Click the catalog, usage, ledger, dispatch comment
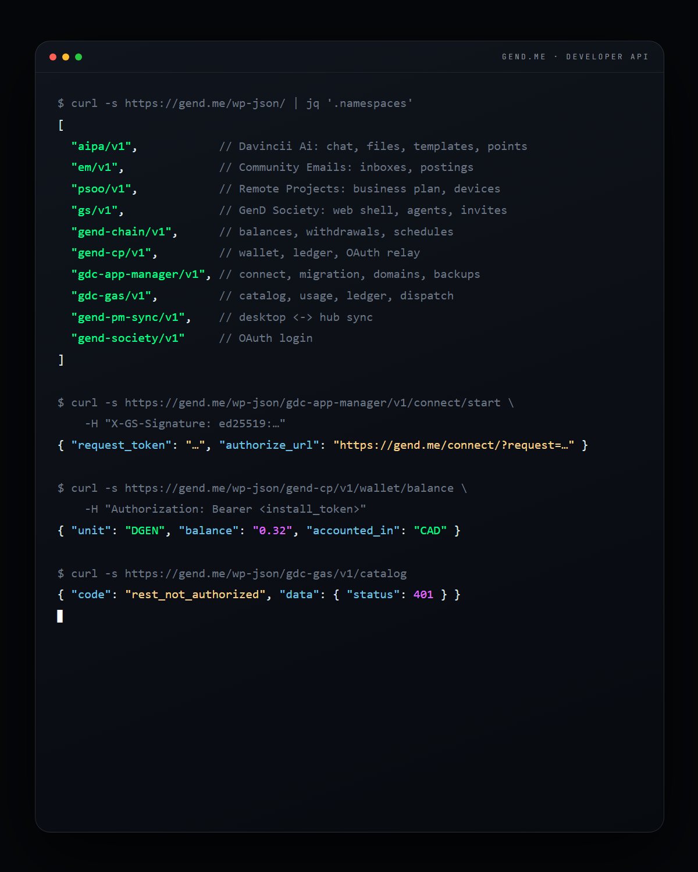 336,296
